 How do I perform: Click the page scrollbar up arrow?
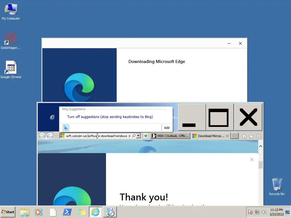[261, 146]
